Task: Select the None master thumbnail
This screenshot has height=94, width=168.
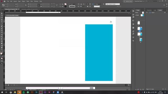Action: coord(143,13)
